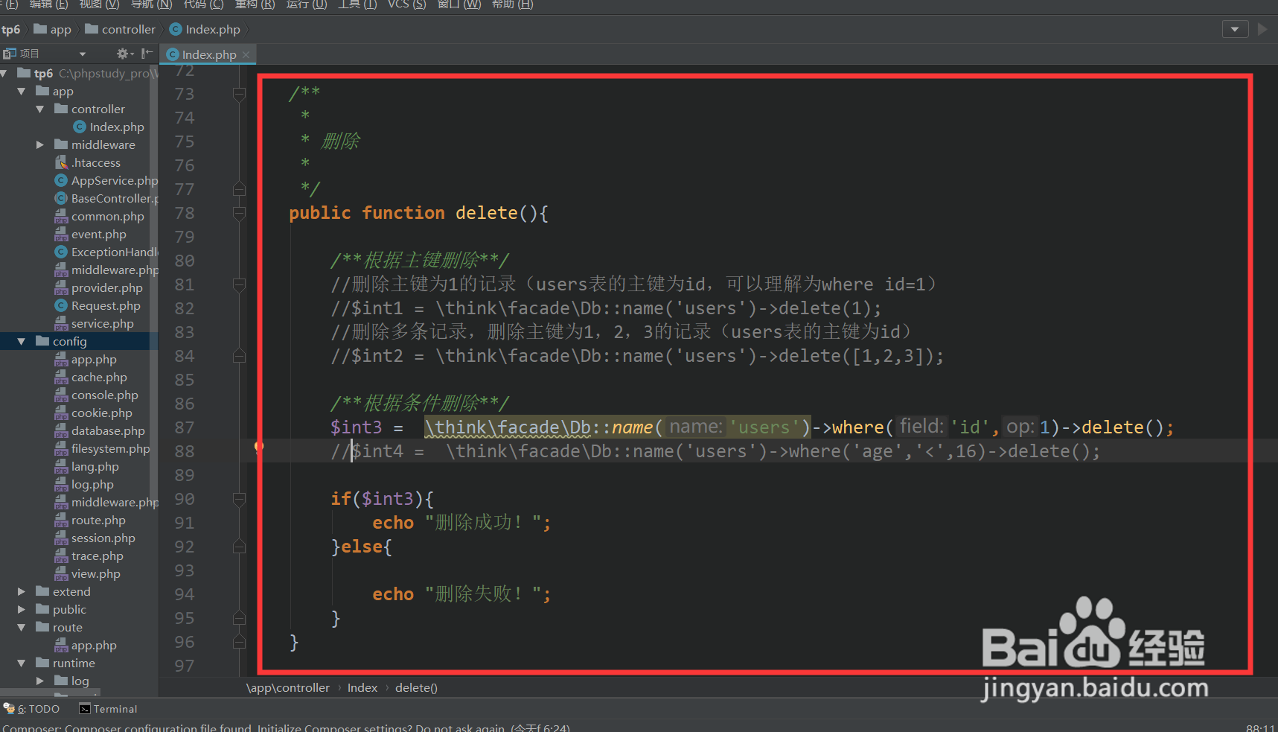This screenshot has height=732, width=1278.
Task: Open ExceptionHandle file in tree
Action: pos(106,252)
